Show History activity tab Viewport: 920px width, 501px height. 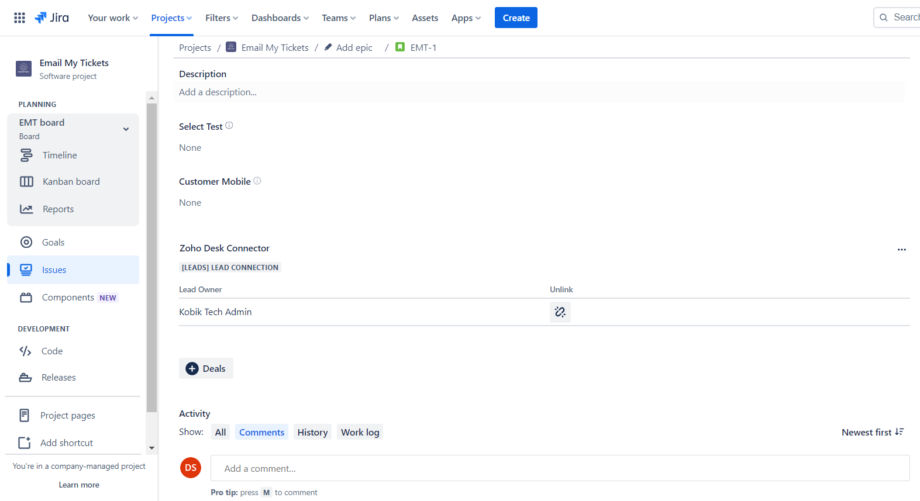tap(312, 432)
